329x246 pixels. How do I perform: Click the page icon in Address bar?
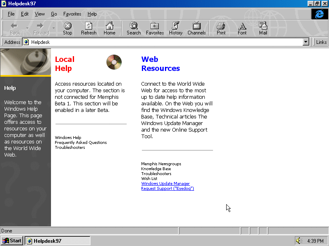(x=26, y=42)
